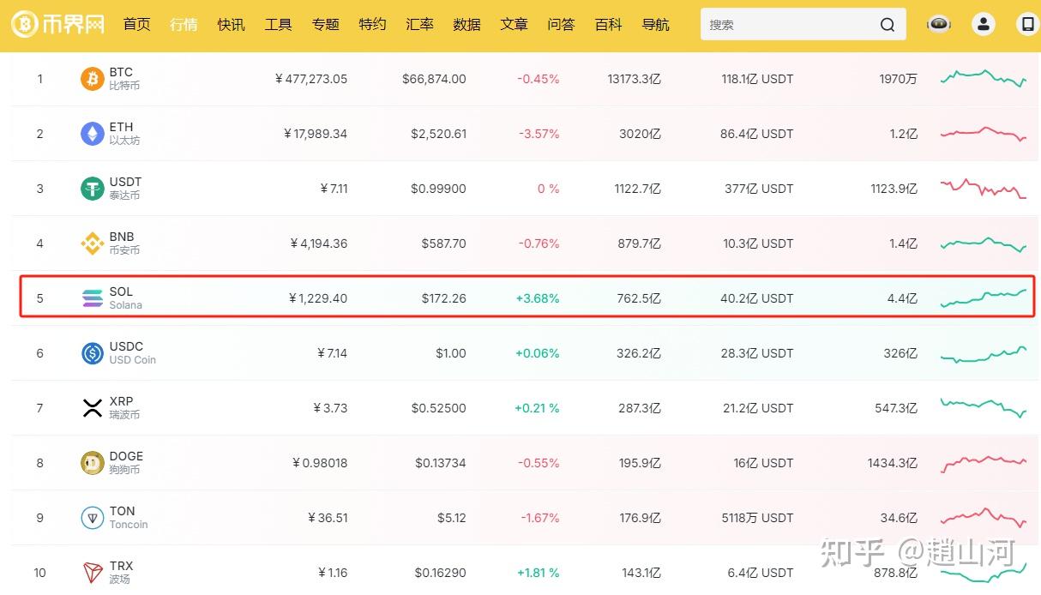Image resolution: width=1041 pixels, height=595 pixels.
Task: Click the SOL +3.68% change link
Action: click(538, 297)
